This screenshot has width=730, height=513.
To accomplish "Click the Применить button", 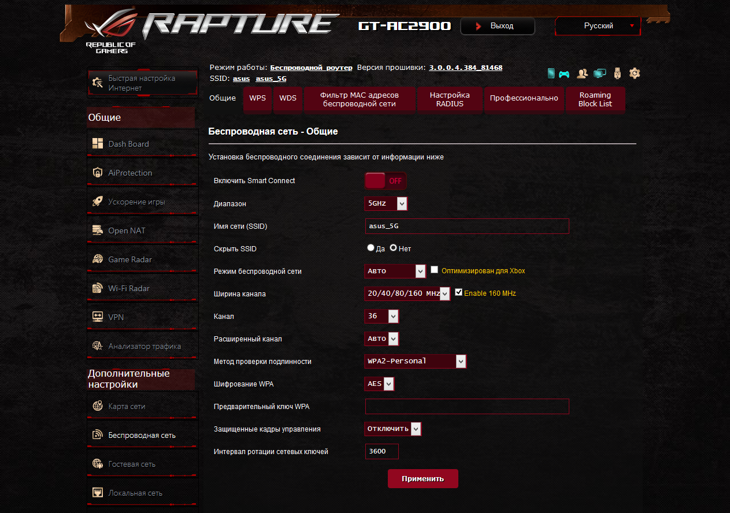I will click(423, 478).
